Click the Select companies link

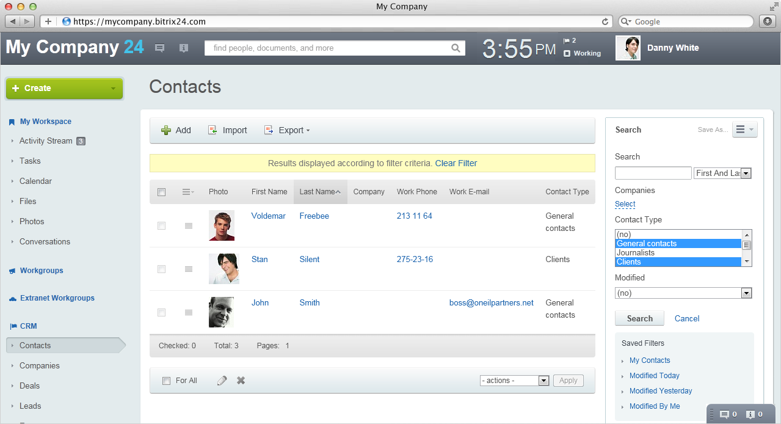click(x=625, y=204)
